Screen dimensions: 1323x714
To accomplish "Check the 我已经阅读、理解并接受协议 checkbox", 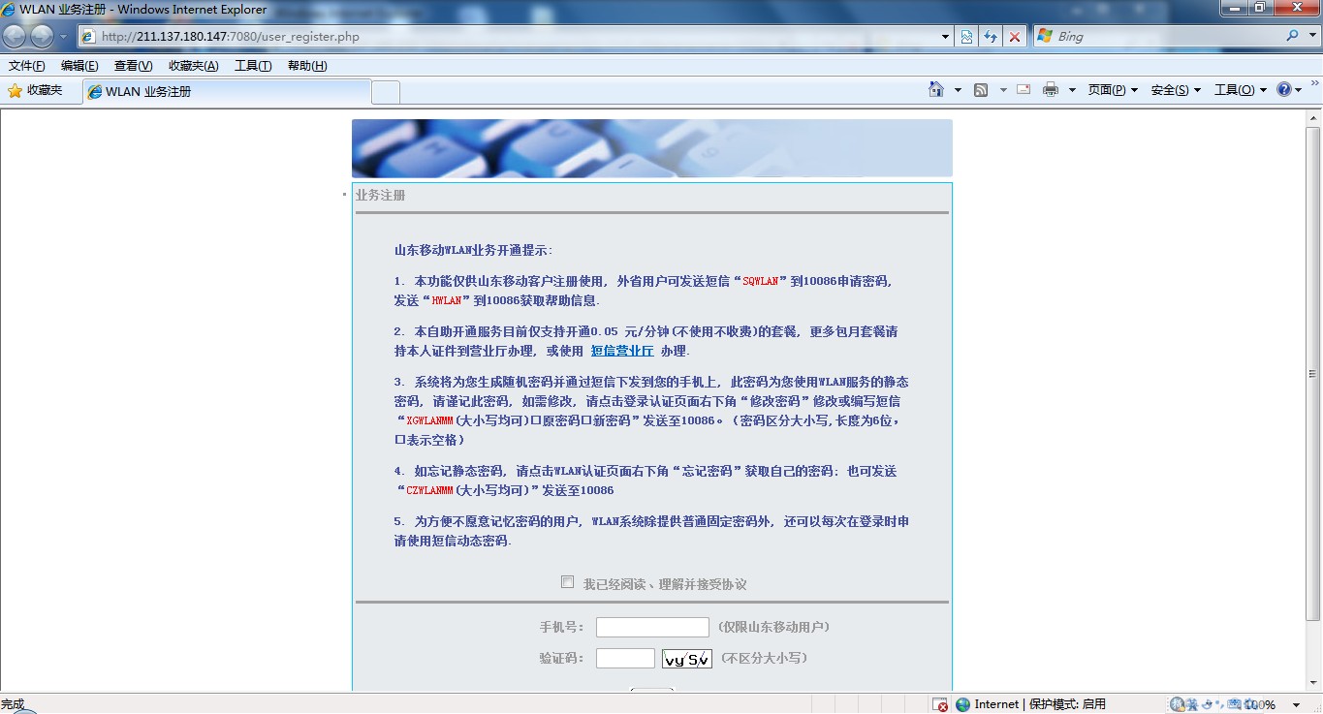I will (567, 582).
